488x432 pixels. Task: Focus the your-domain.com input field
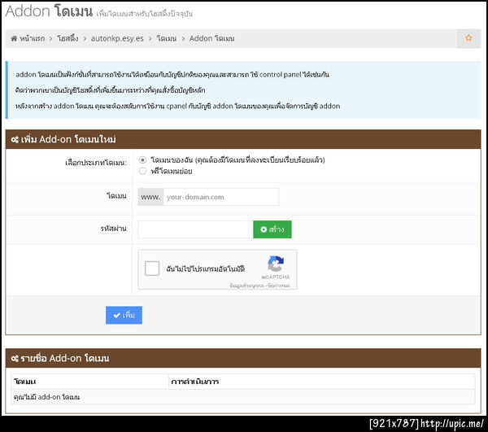coord(221,197)
